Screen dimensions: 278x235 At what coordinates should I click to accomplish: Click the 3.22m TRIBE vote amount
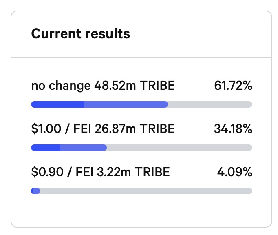click(x=132, y=172)
